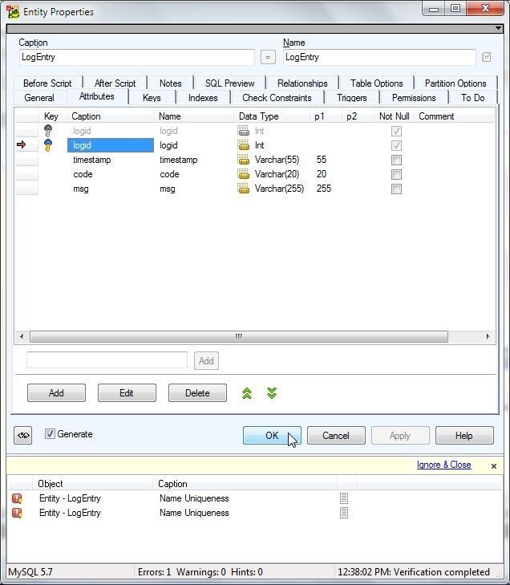Select the msg caption cell
Screen dimensions: 510x585
point(111,189)
